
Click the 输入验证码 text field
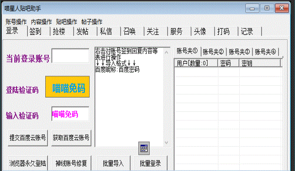(70, 114)
